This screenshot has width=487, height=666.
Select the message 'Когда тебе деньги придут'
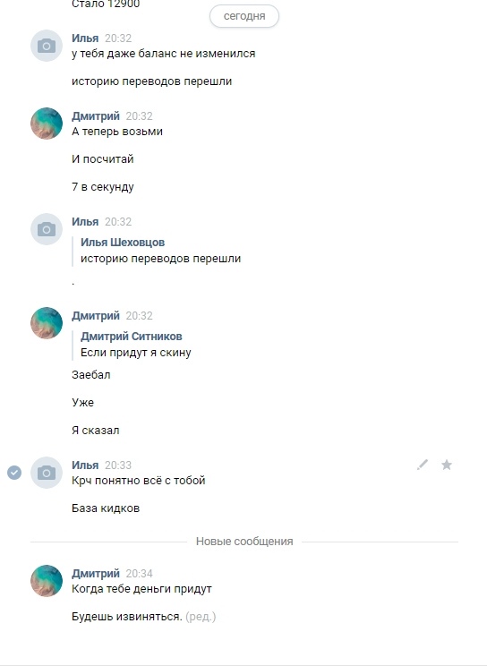pyautogui.click(x=141, y=589)
